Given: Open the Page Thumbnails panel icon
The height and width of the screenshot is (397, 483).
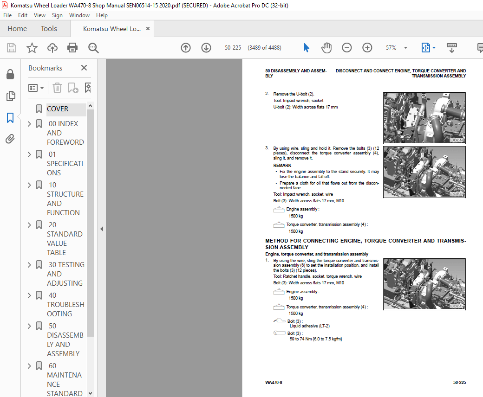Looking at the screenshot, I should click(x=10, y=96).
